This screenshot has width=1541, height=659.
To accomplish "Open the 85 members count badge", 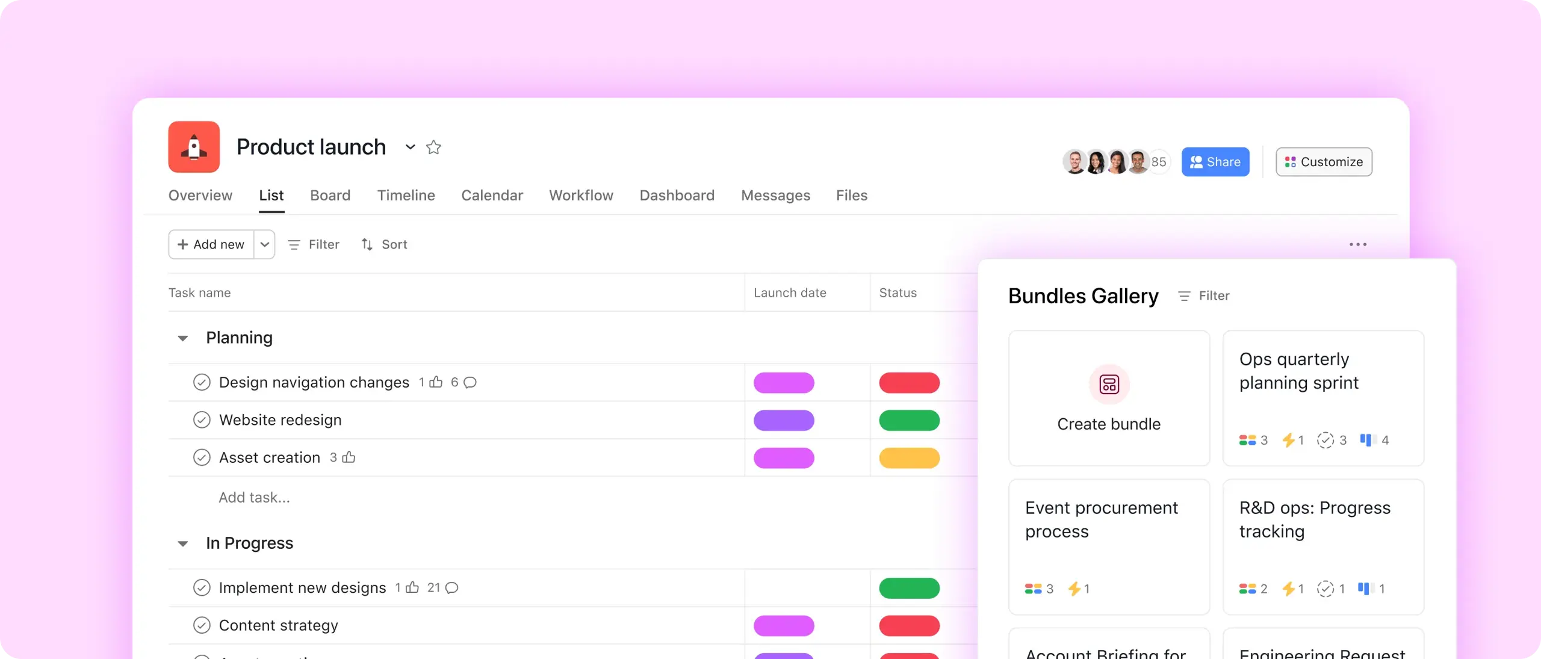I will click(x=1159, y=162).
